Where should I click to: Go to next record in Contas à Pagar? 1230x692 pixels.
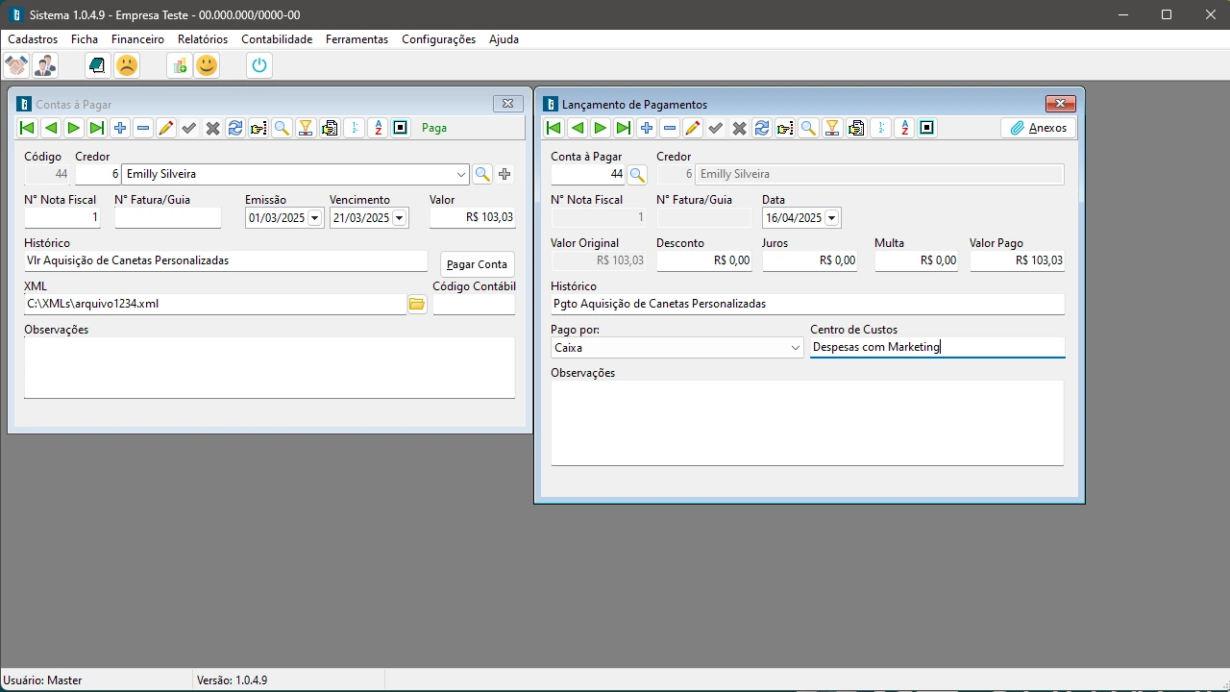point(73,128)
